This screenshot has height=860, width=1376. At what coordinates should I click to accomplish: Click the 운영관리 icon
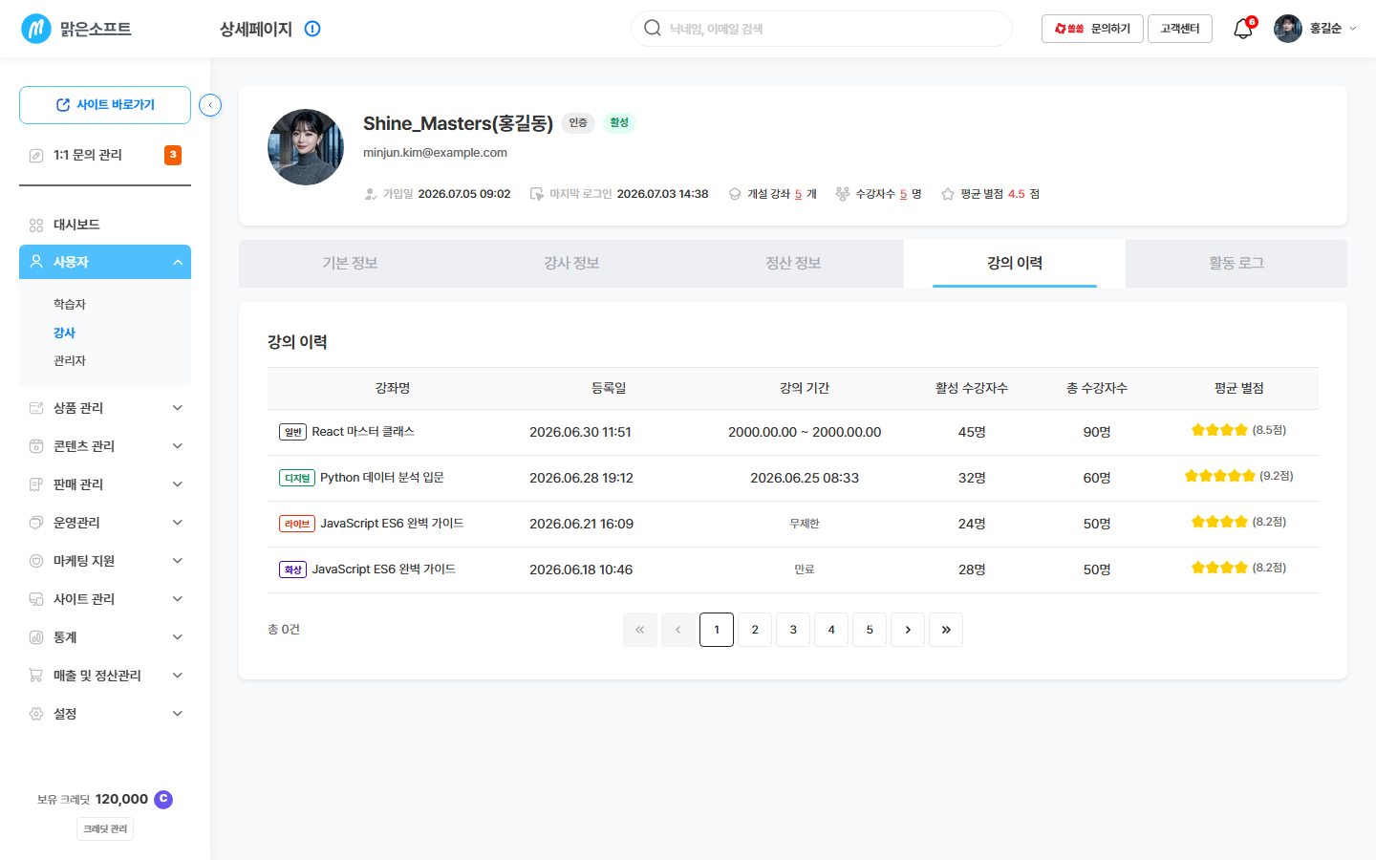click(x=36, y=523)
